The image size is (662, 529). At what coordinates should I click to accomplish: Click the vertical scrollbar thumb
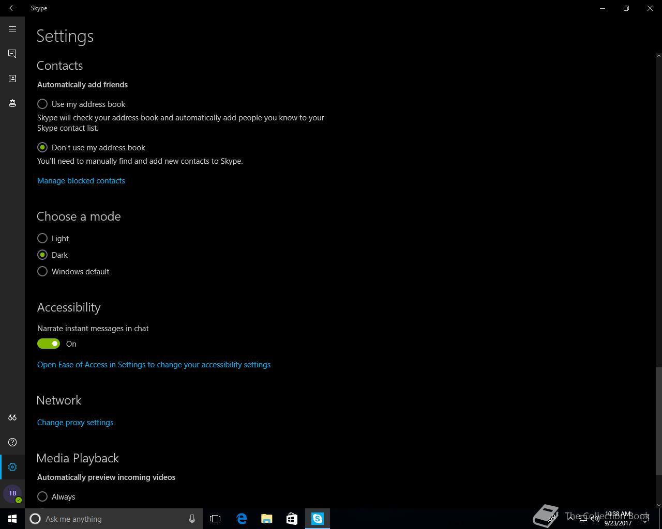click(658, 421)
